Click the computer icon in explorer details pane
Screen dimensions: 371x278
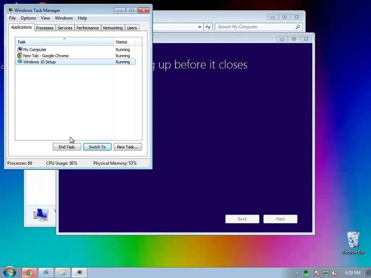click(41, 215)
